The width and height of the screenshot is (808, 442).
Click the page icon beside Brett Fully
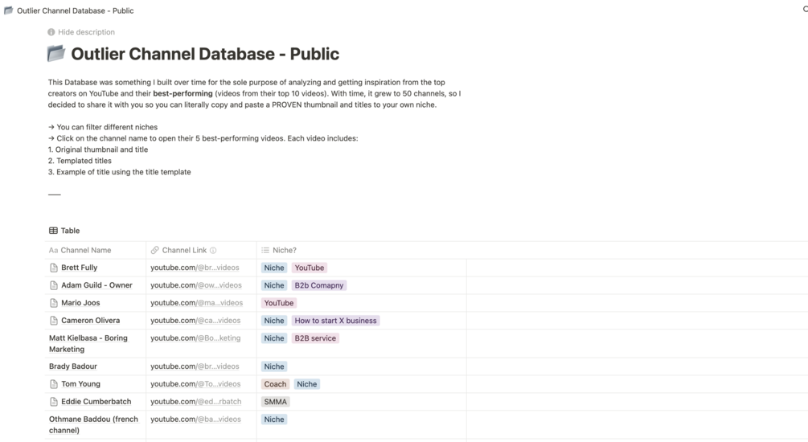point(54,268)
